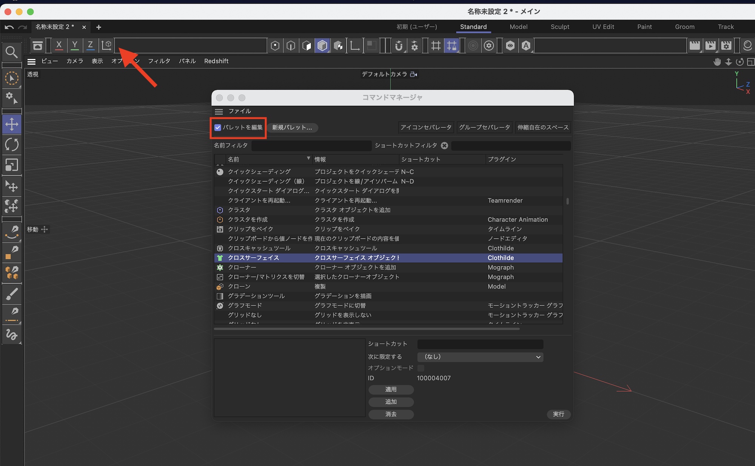
Task: Enable the オプションモード checkbox
Action: (421, 368)
